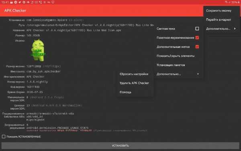Image resolution: width=241 pixels, height=151 pixels.
Task: Tap icon size value 128*128dp
Action: (x=34, y=66)
